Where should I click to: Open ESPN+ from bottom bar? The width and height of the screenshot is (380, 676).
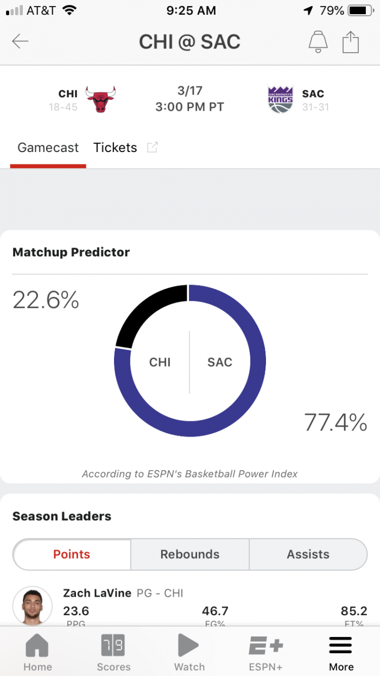pos(265,652)
